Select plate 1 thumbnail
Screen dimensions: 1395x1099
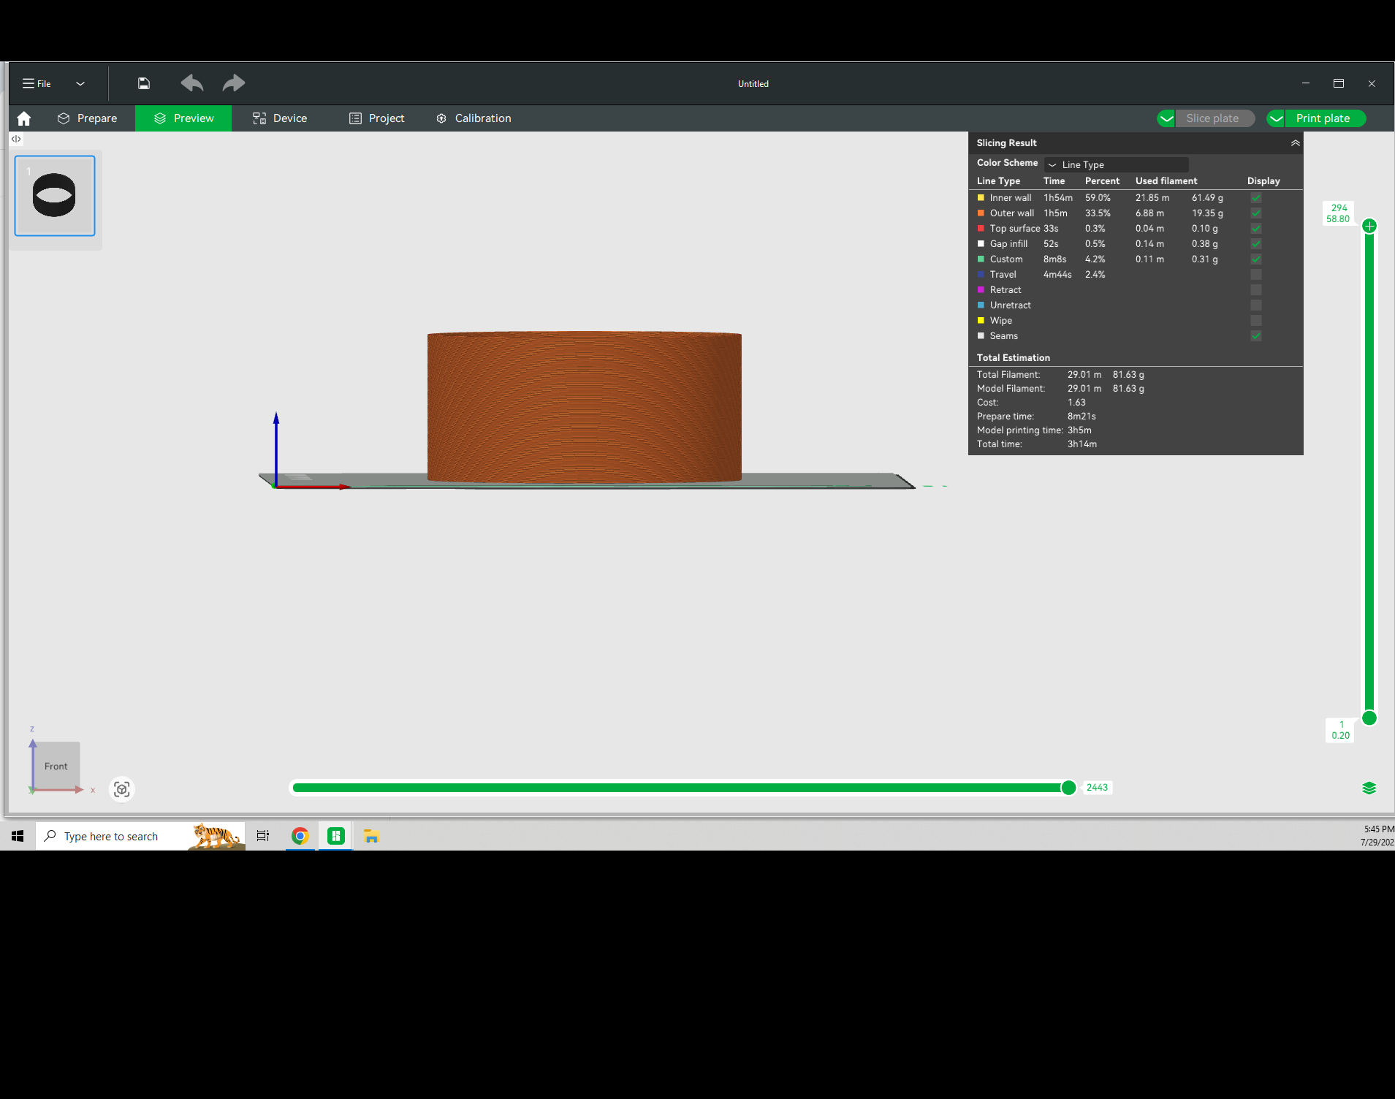[x=55, y=196]
